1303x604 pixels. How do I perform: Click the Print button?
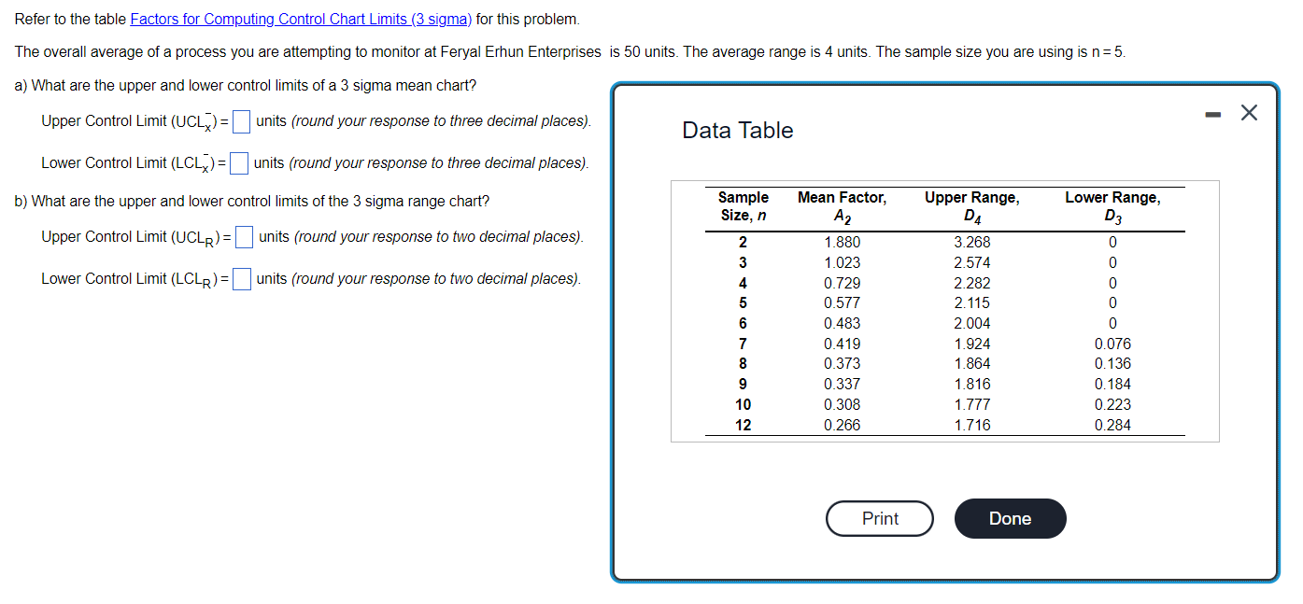(x=879, y=518)
